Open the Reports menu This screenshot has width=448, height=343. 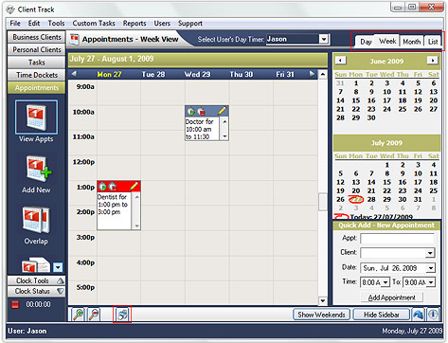click(x=134, y=24)
